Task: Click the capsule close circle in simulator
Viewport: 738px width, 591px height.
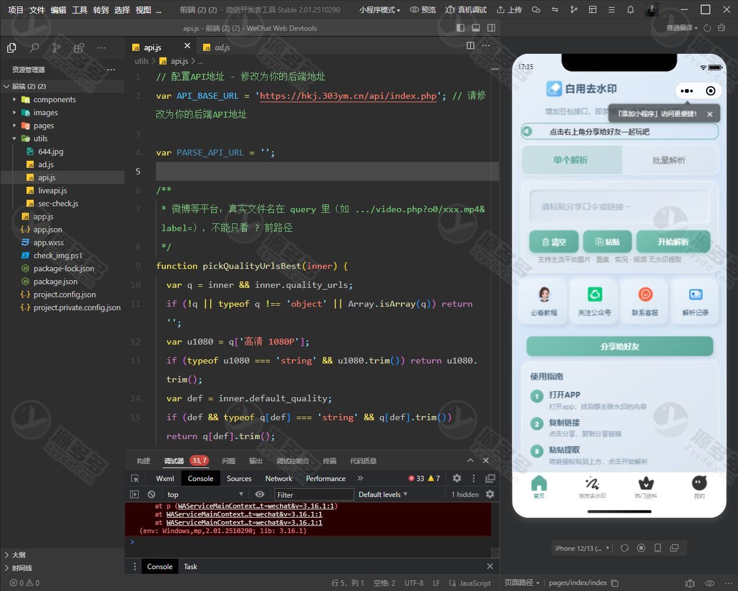Action: (x=711, y=91)
